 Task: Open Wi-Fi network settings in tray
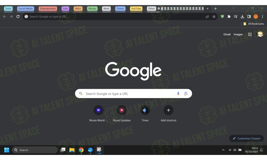[230, 150]
